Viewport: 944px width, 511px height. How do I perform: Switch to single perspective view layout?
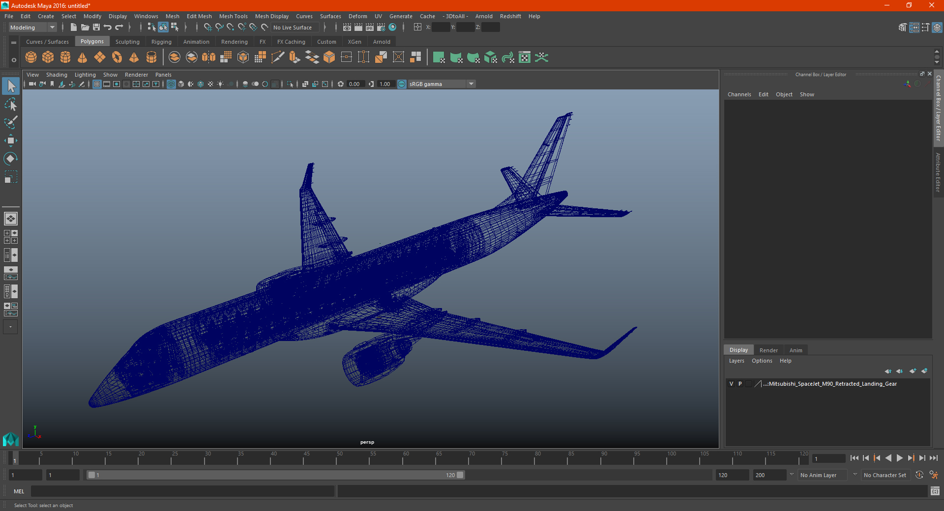pyautogui.click(x=10, y=219)
